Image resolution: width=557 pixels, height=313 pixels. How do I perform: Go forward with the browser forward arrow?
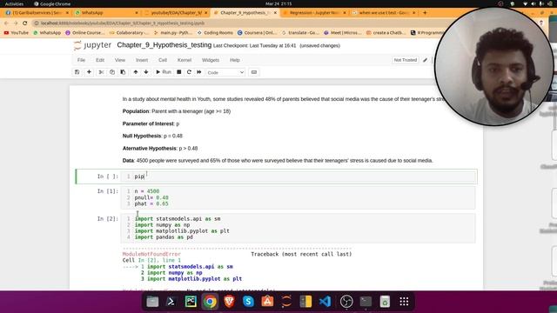tap(16, 23)
